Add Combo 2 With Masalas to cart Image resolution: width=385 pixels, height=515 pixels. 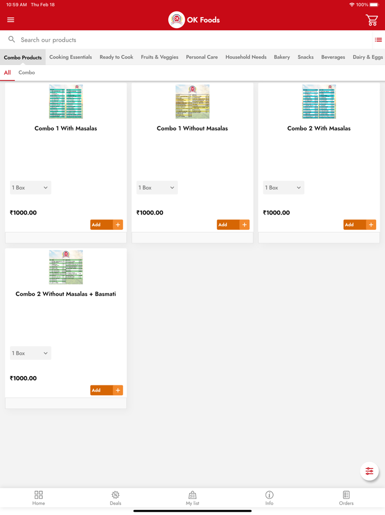[x=355, y=224]
